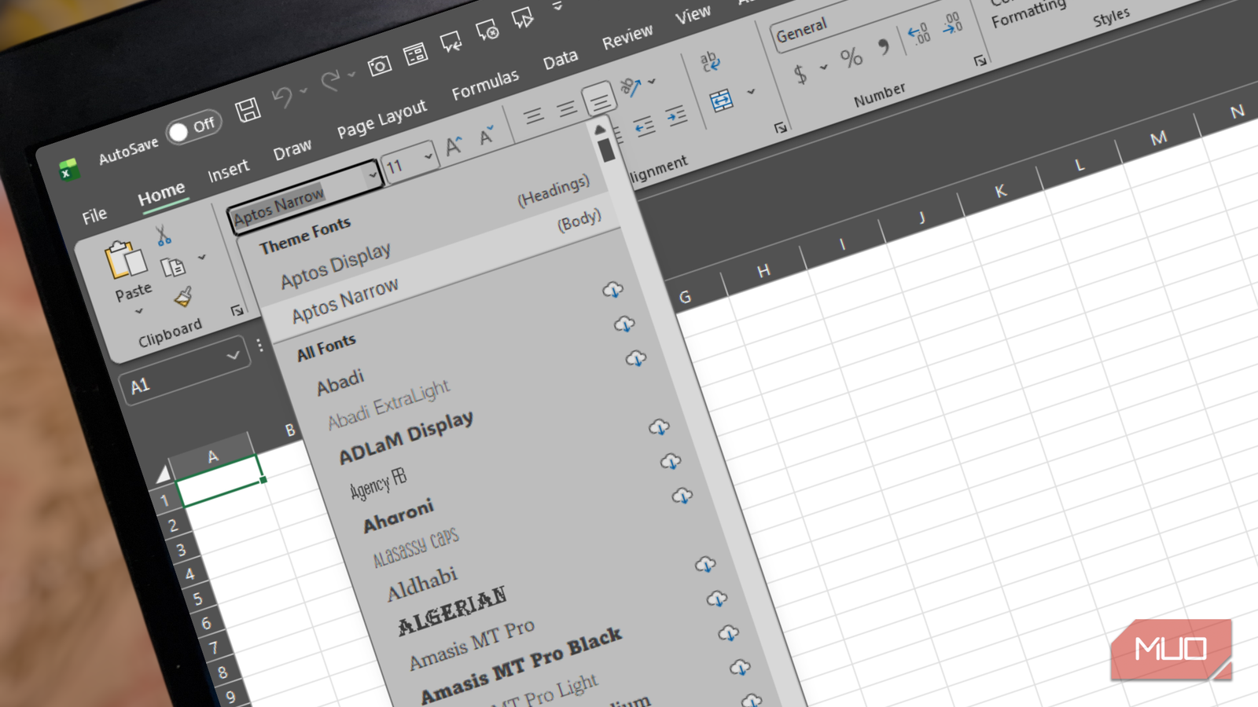Click the Accounting dollar format icon
Image resolution: width=1258 pixels, height=707 pixels.
tap(800, 74)
